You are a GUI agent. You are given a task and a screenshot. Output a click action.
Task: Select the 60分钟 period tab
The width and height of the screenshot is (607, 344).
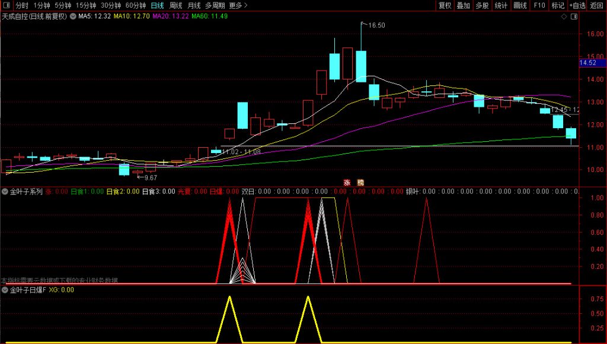point(136,5)
